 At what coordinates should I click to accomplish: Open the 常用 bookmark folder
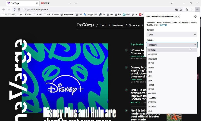pyautogui.click(x=12, y=15)
